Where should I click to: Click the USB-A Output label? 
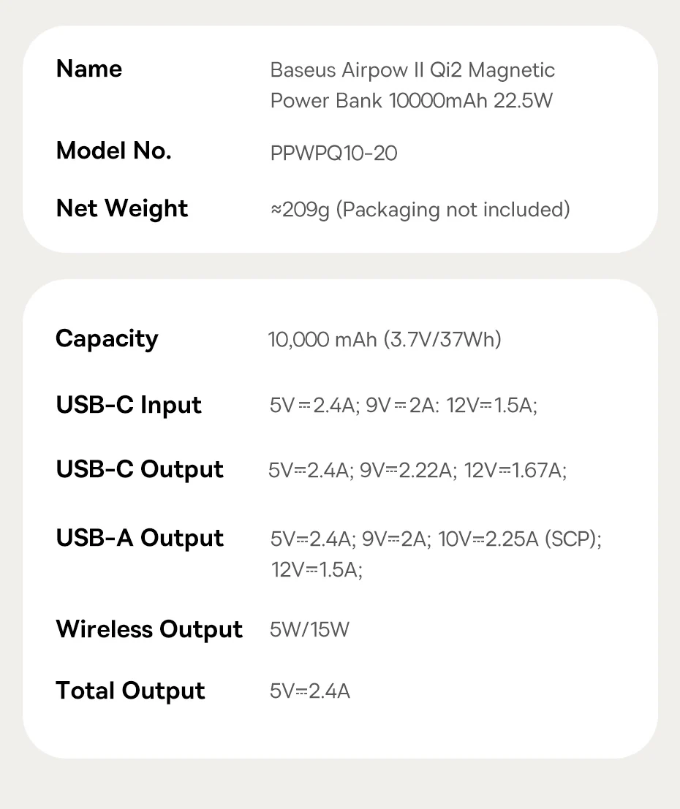[x=140, y=539]
